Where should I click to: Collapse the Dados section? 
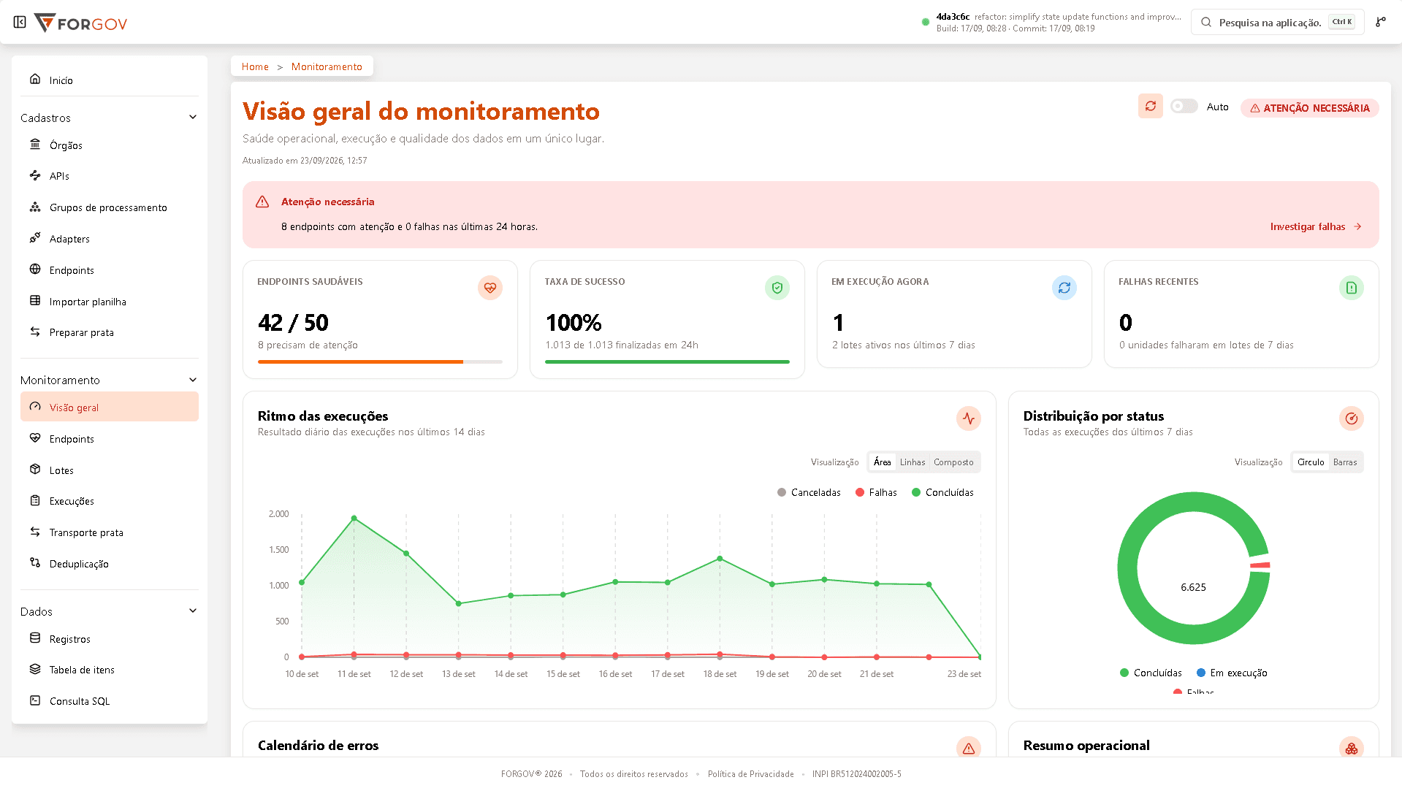click(110, 611)
